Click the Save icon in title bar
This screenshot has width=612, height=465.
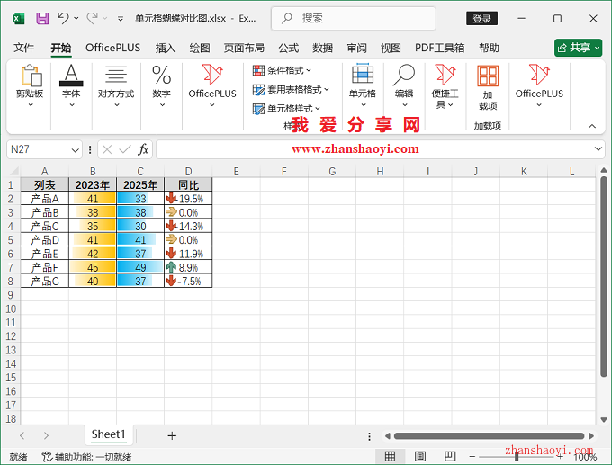[x=42, y=18]
